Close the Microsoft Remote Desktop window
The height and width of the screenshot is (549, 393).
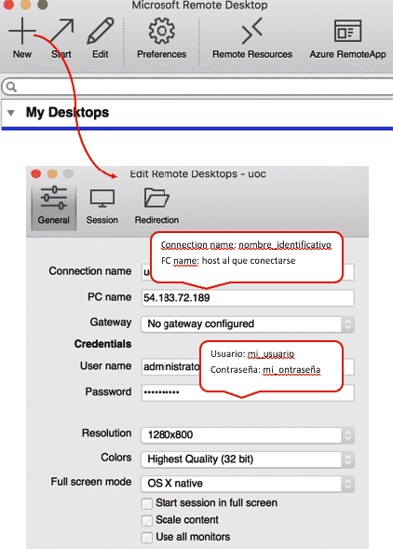pos(8,5)
